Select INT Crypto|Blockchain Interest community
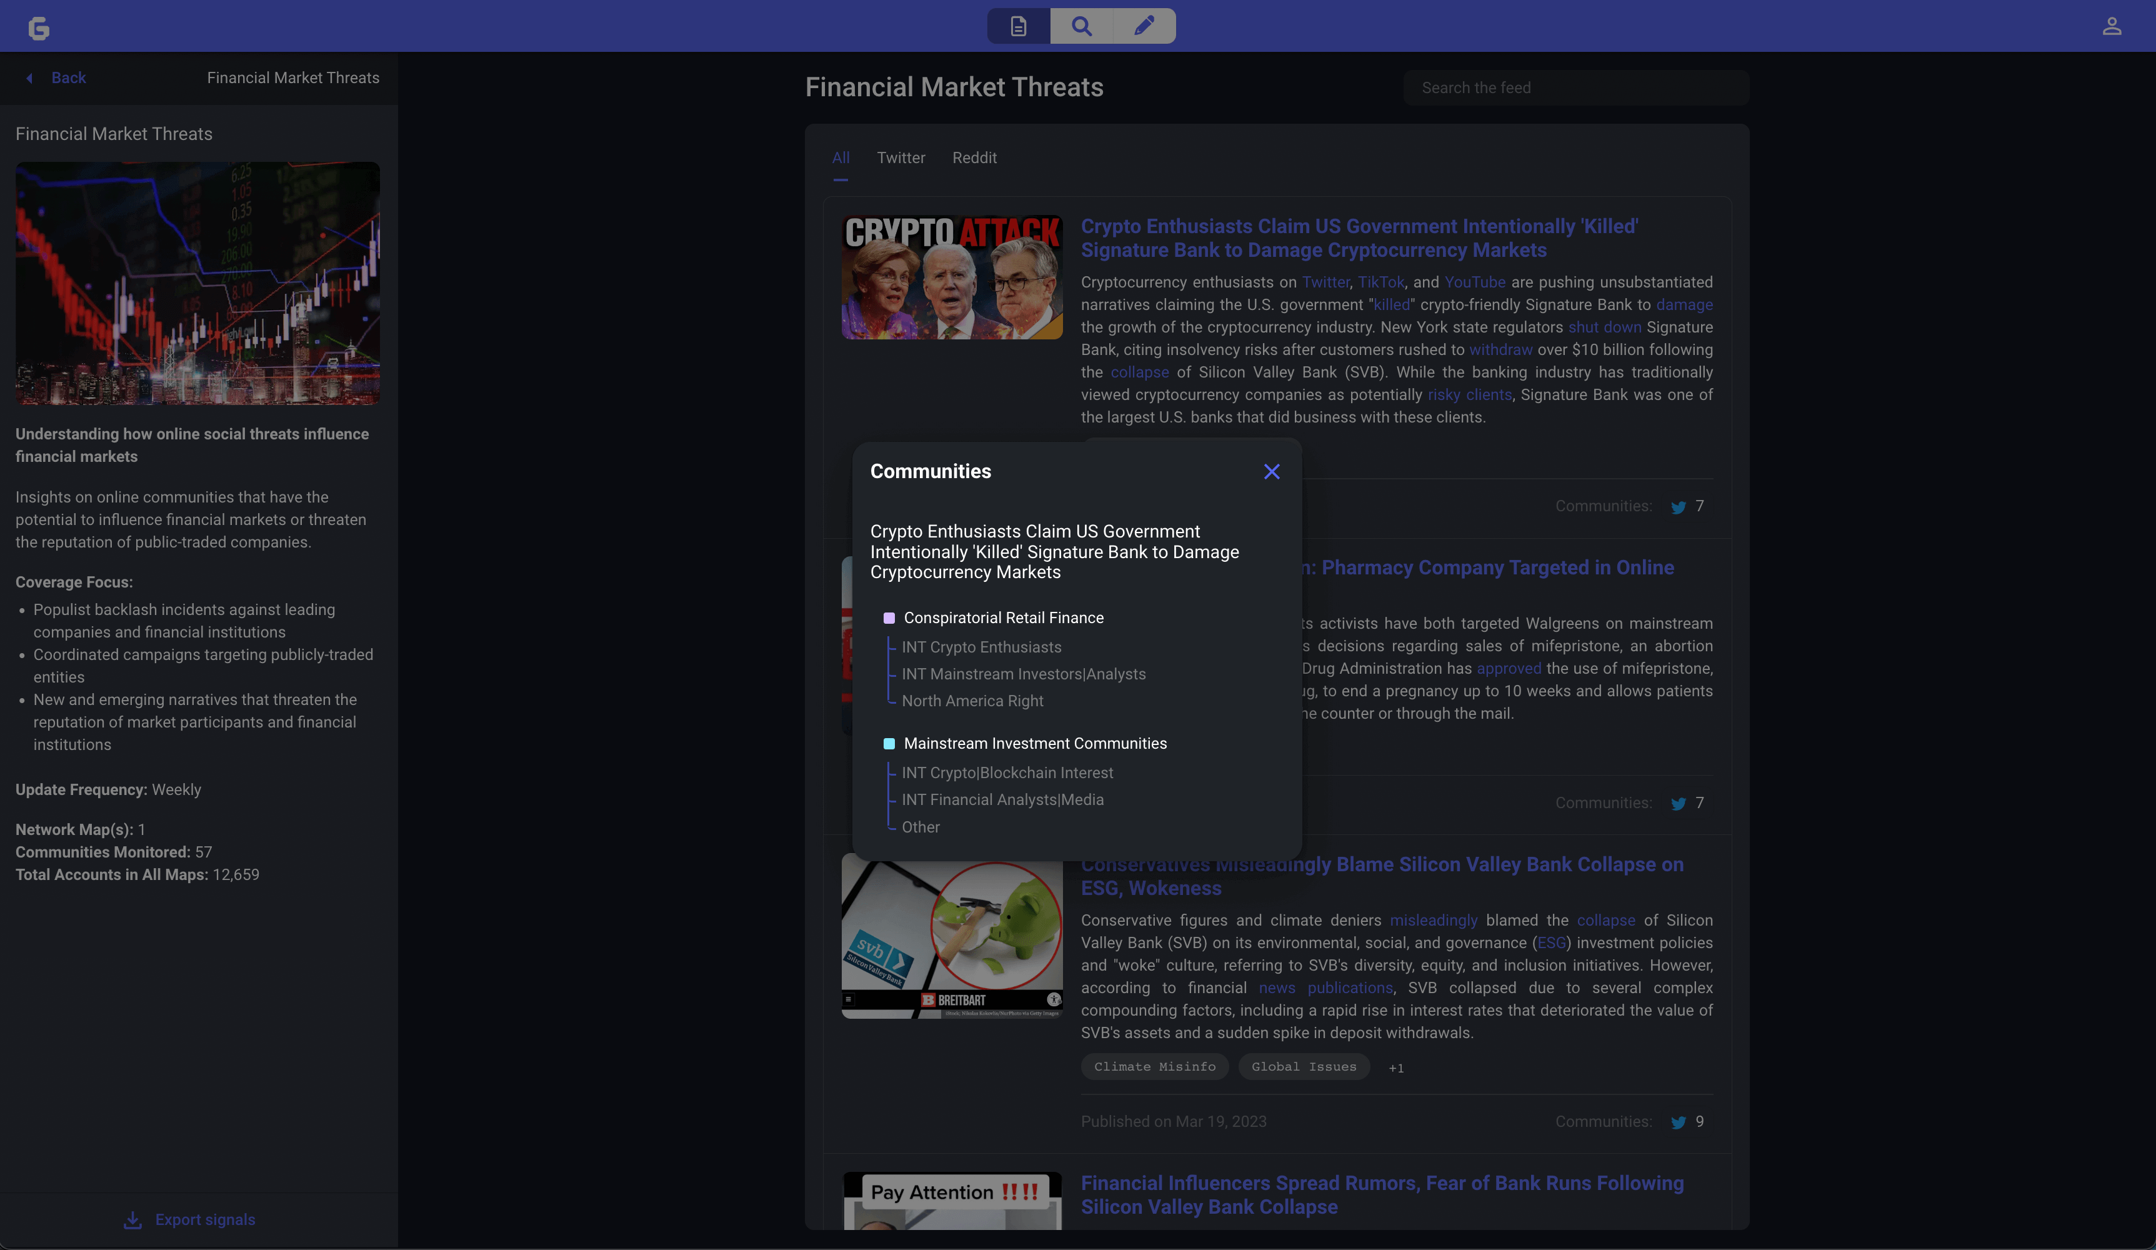This screenshot has width=2156, height=1250. (x=1007, y=774)
